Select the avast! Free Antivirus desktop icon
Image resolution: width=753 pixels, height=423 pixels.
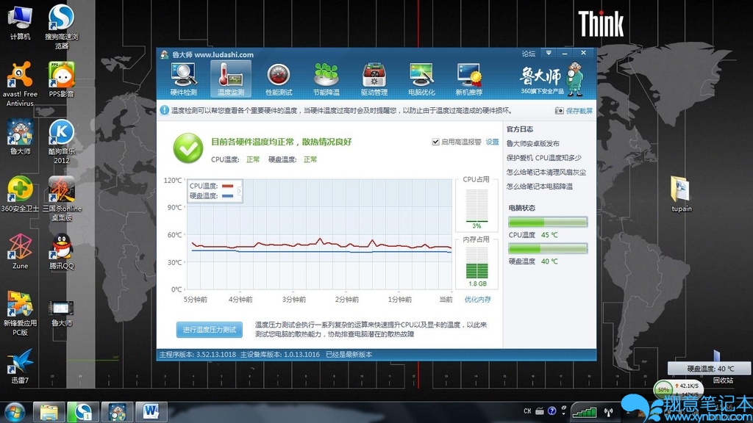(20, 84)
